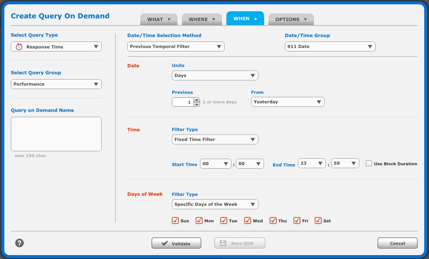Increase Previous days with up arrow

(x=197, y=100)
